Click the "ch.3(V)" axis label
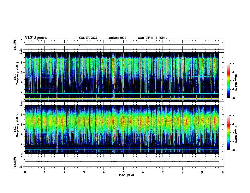The width and height of the screenshot is (250, 193). (15, 162)
